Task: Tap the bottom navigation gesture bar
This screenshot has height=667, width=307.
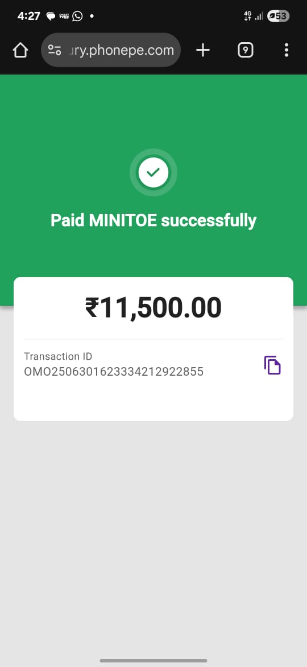Action: point(153,660)
